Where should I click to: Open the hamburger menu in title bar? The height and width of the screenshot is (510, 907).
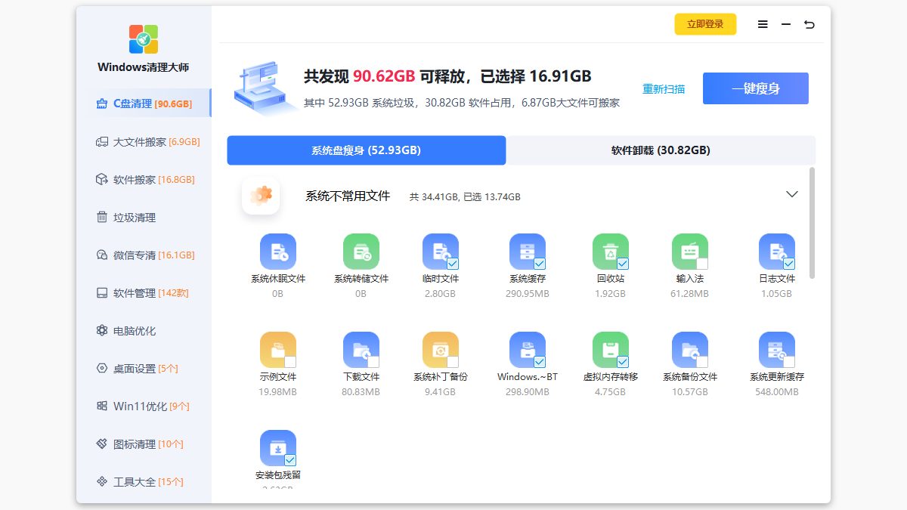click(763, 25)
